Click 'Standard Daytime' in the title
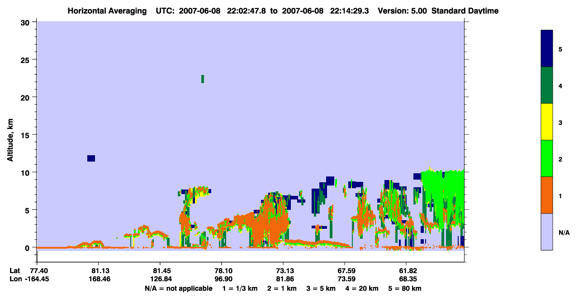Screen dimensions: 588x301 (x=465, y=11)
